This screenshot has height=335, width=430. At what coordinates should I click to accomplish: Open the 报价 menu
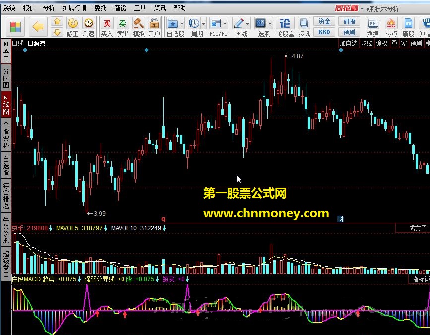pos(29,8)
